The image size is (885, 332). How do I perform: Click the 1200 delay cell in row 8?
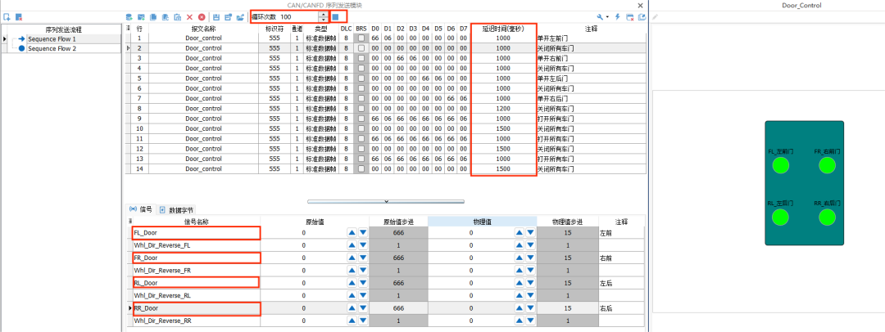(503, 108)
